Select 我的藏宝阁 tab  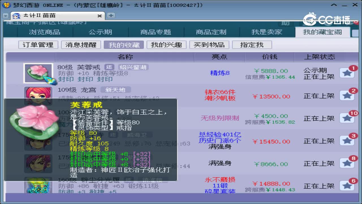coord(322,32)
